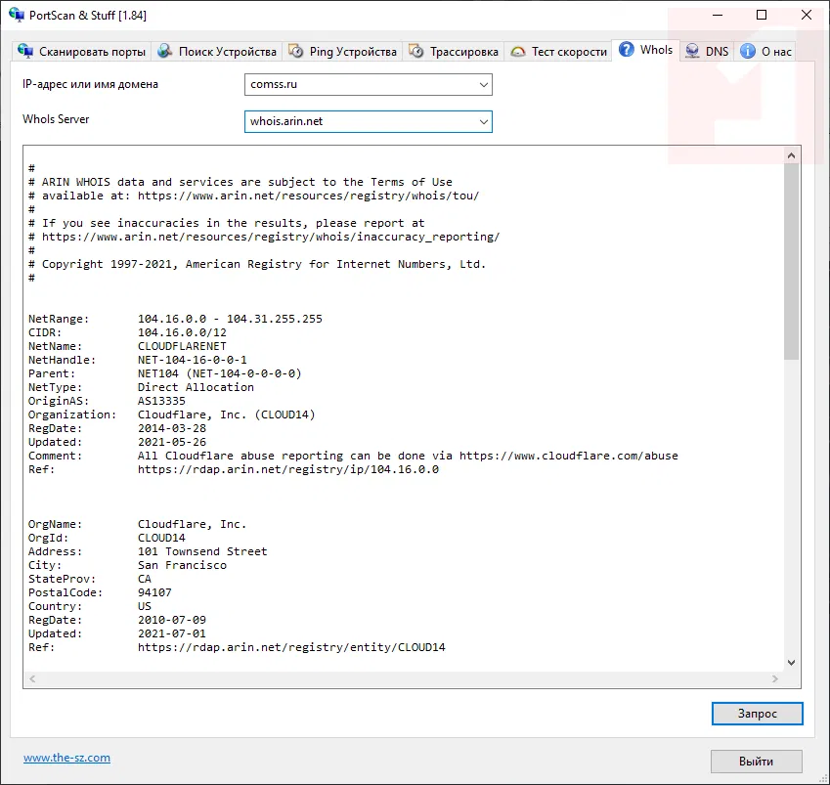Click the speed test gauge icon
This screenshot has width=830, height=785.
coord(518,52)
